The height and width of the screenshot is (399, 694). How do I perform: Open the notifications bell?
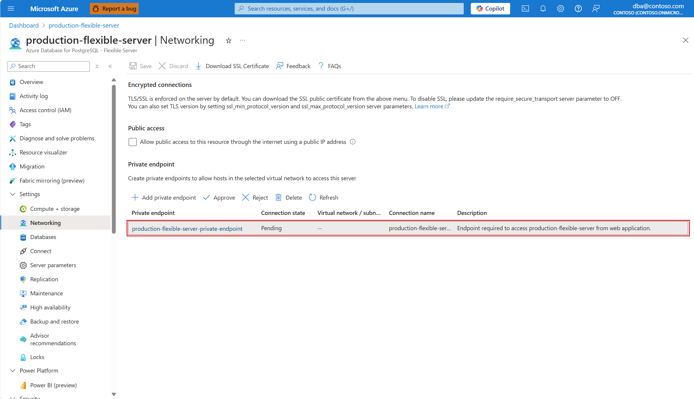click(543, 9)
